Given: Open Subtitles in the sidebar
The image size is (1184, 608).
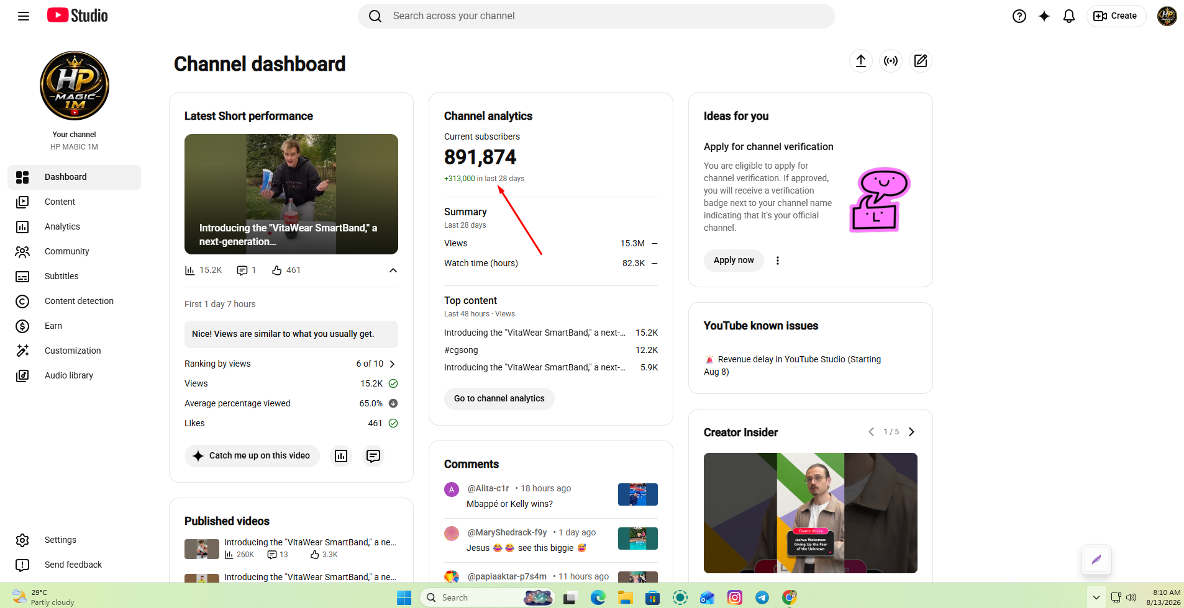Looking at the screenshot, I should pyautogui.click(x=75, y=277).
